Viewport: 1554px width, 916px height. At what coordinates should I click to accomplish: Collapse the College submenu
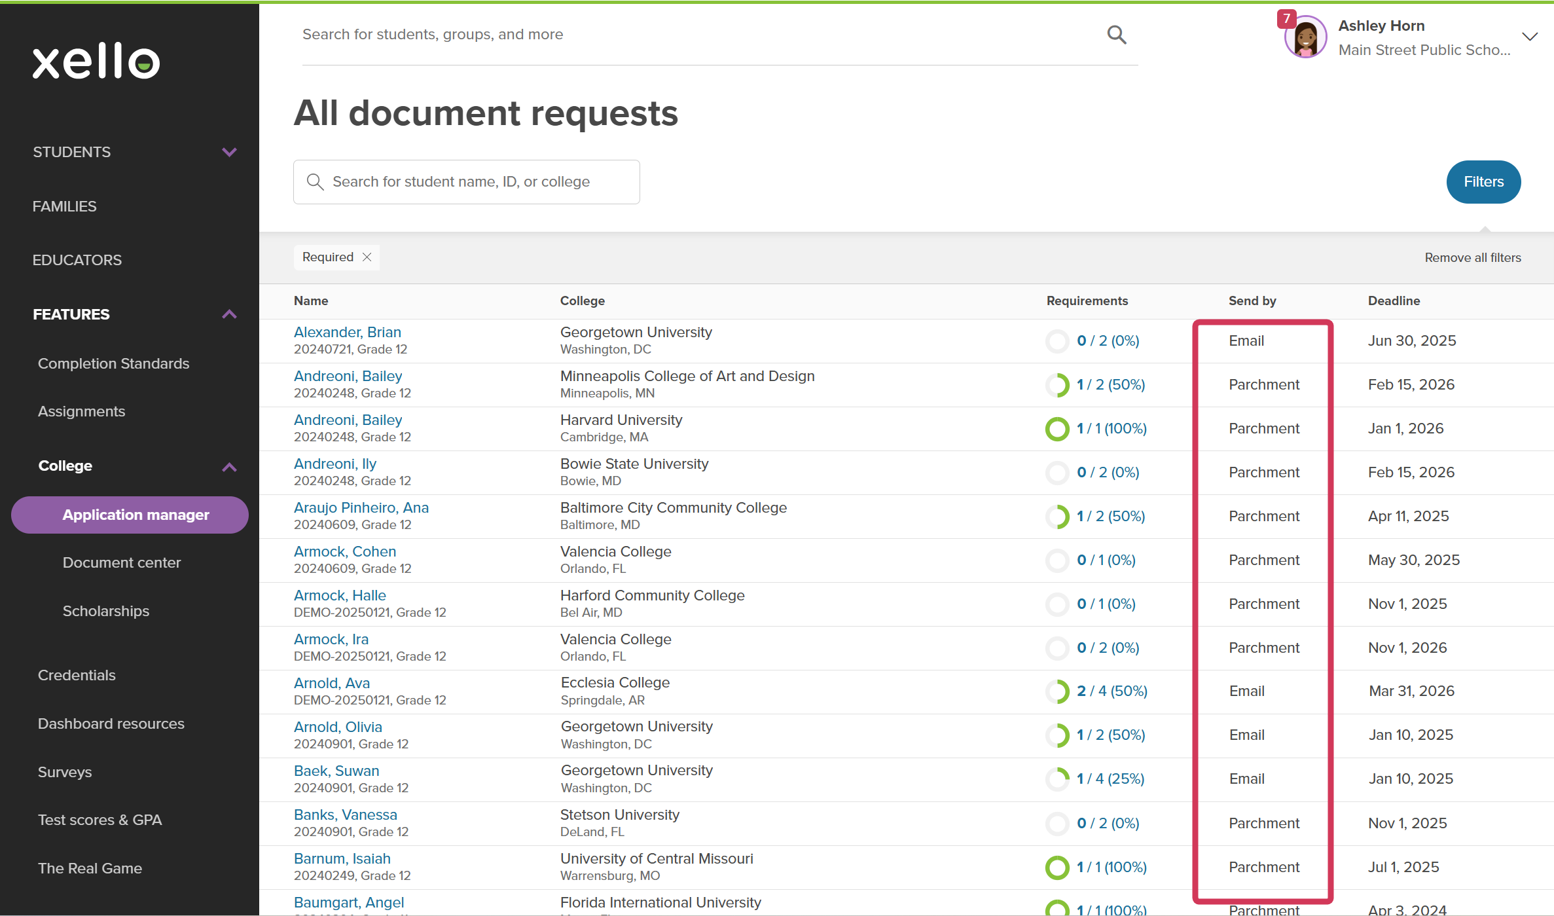(x=229, y=467)
